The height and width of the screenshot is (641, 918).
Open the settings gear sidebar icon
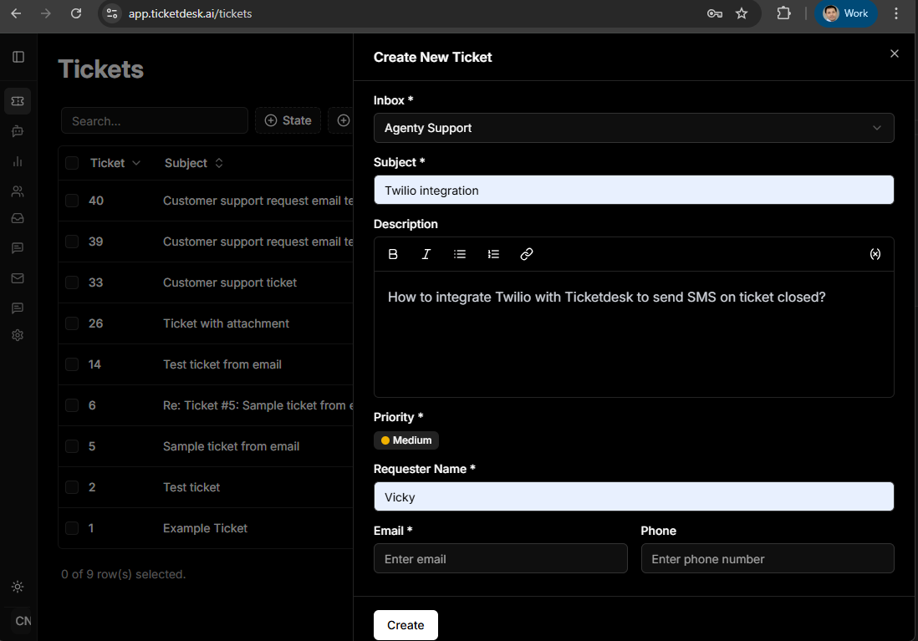tap(18, 335)
